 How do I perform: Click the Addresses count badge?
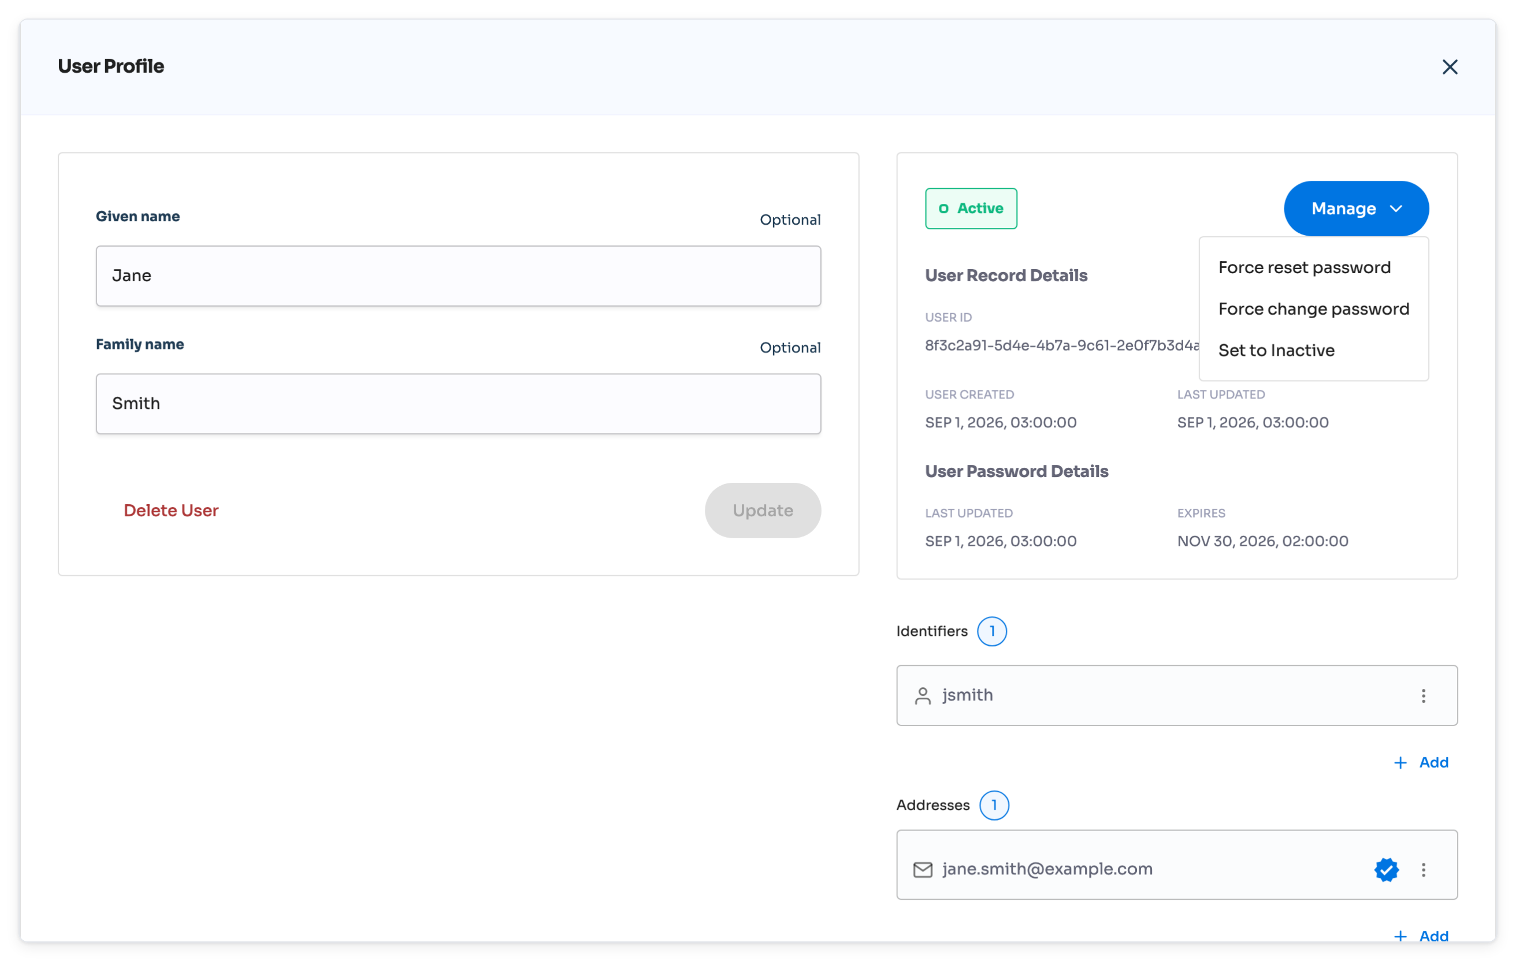994,805
